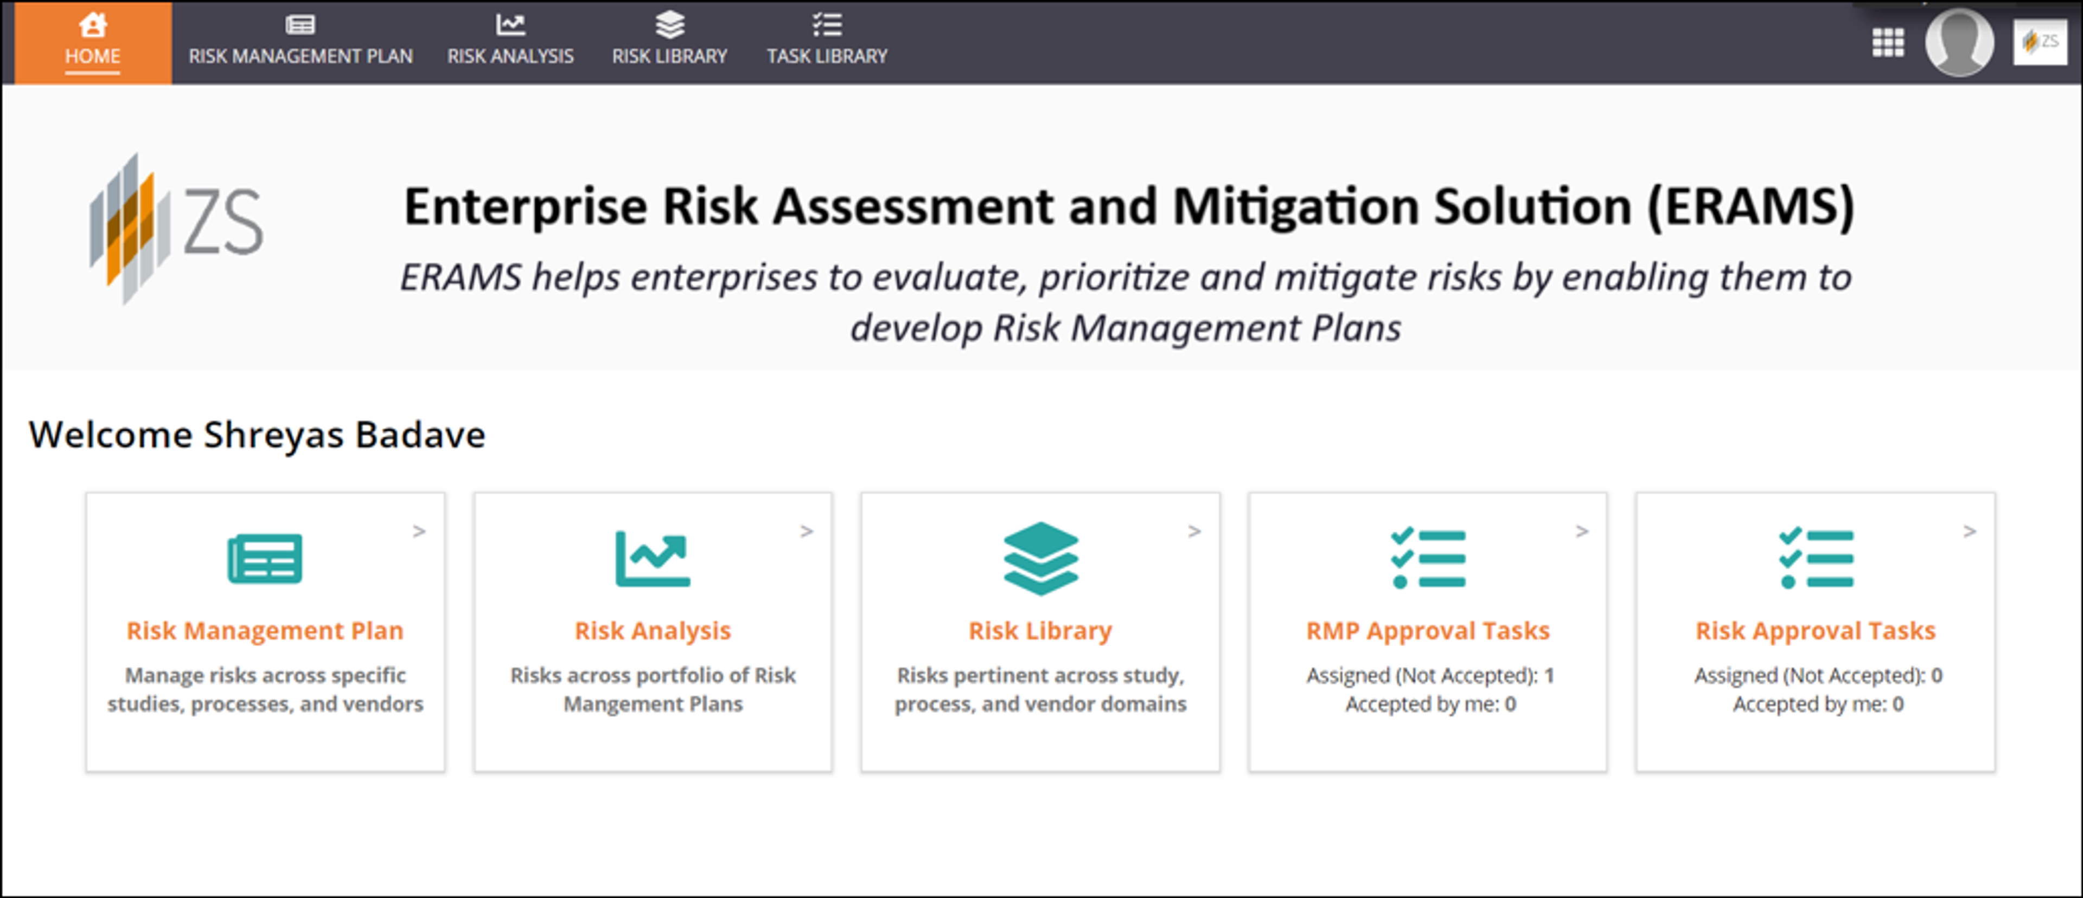Open the user profile avatar
The height and width of the screenshot is (898, 2083).
1959,42
